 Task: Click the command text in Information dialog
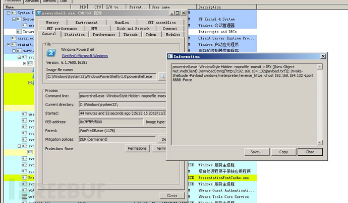pyautogui.click(x=243, y=73)
